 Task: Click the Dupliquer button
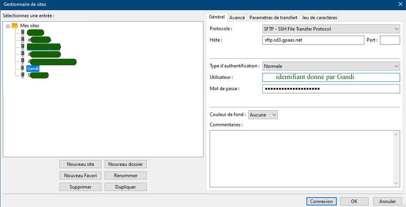click(125, 187)
